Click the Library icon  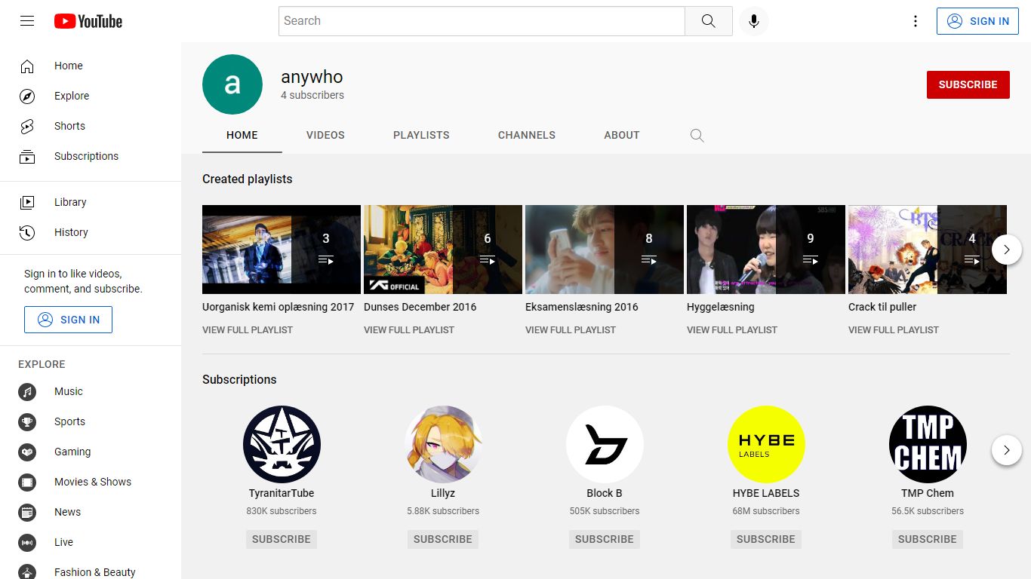coord(27,202)
